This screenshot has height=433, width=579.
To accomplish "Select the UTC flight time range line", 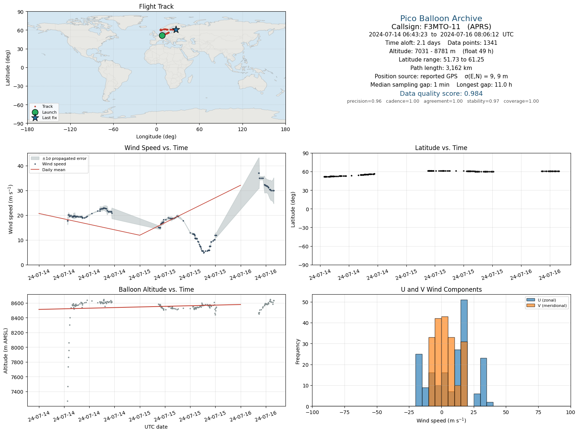I will 441,35.
